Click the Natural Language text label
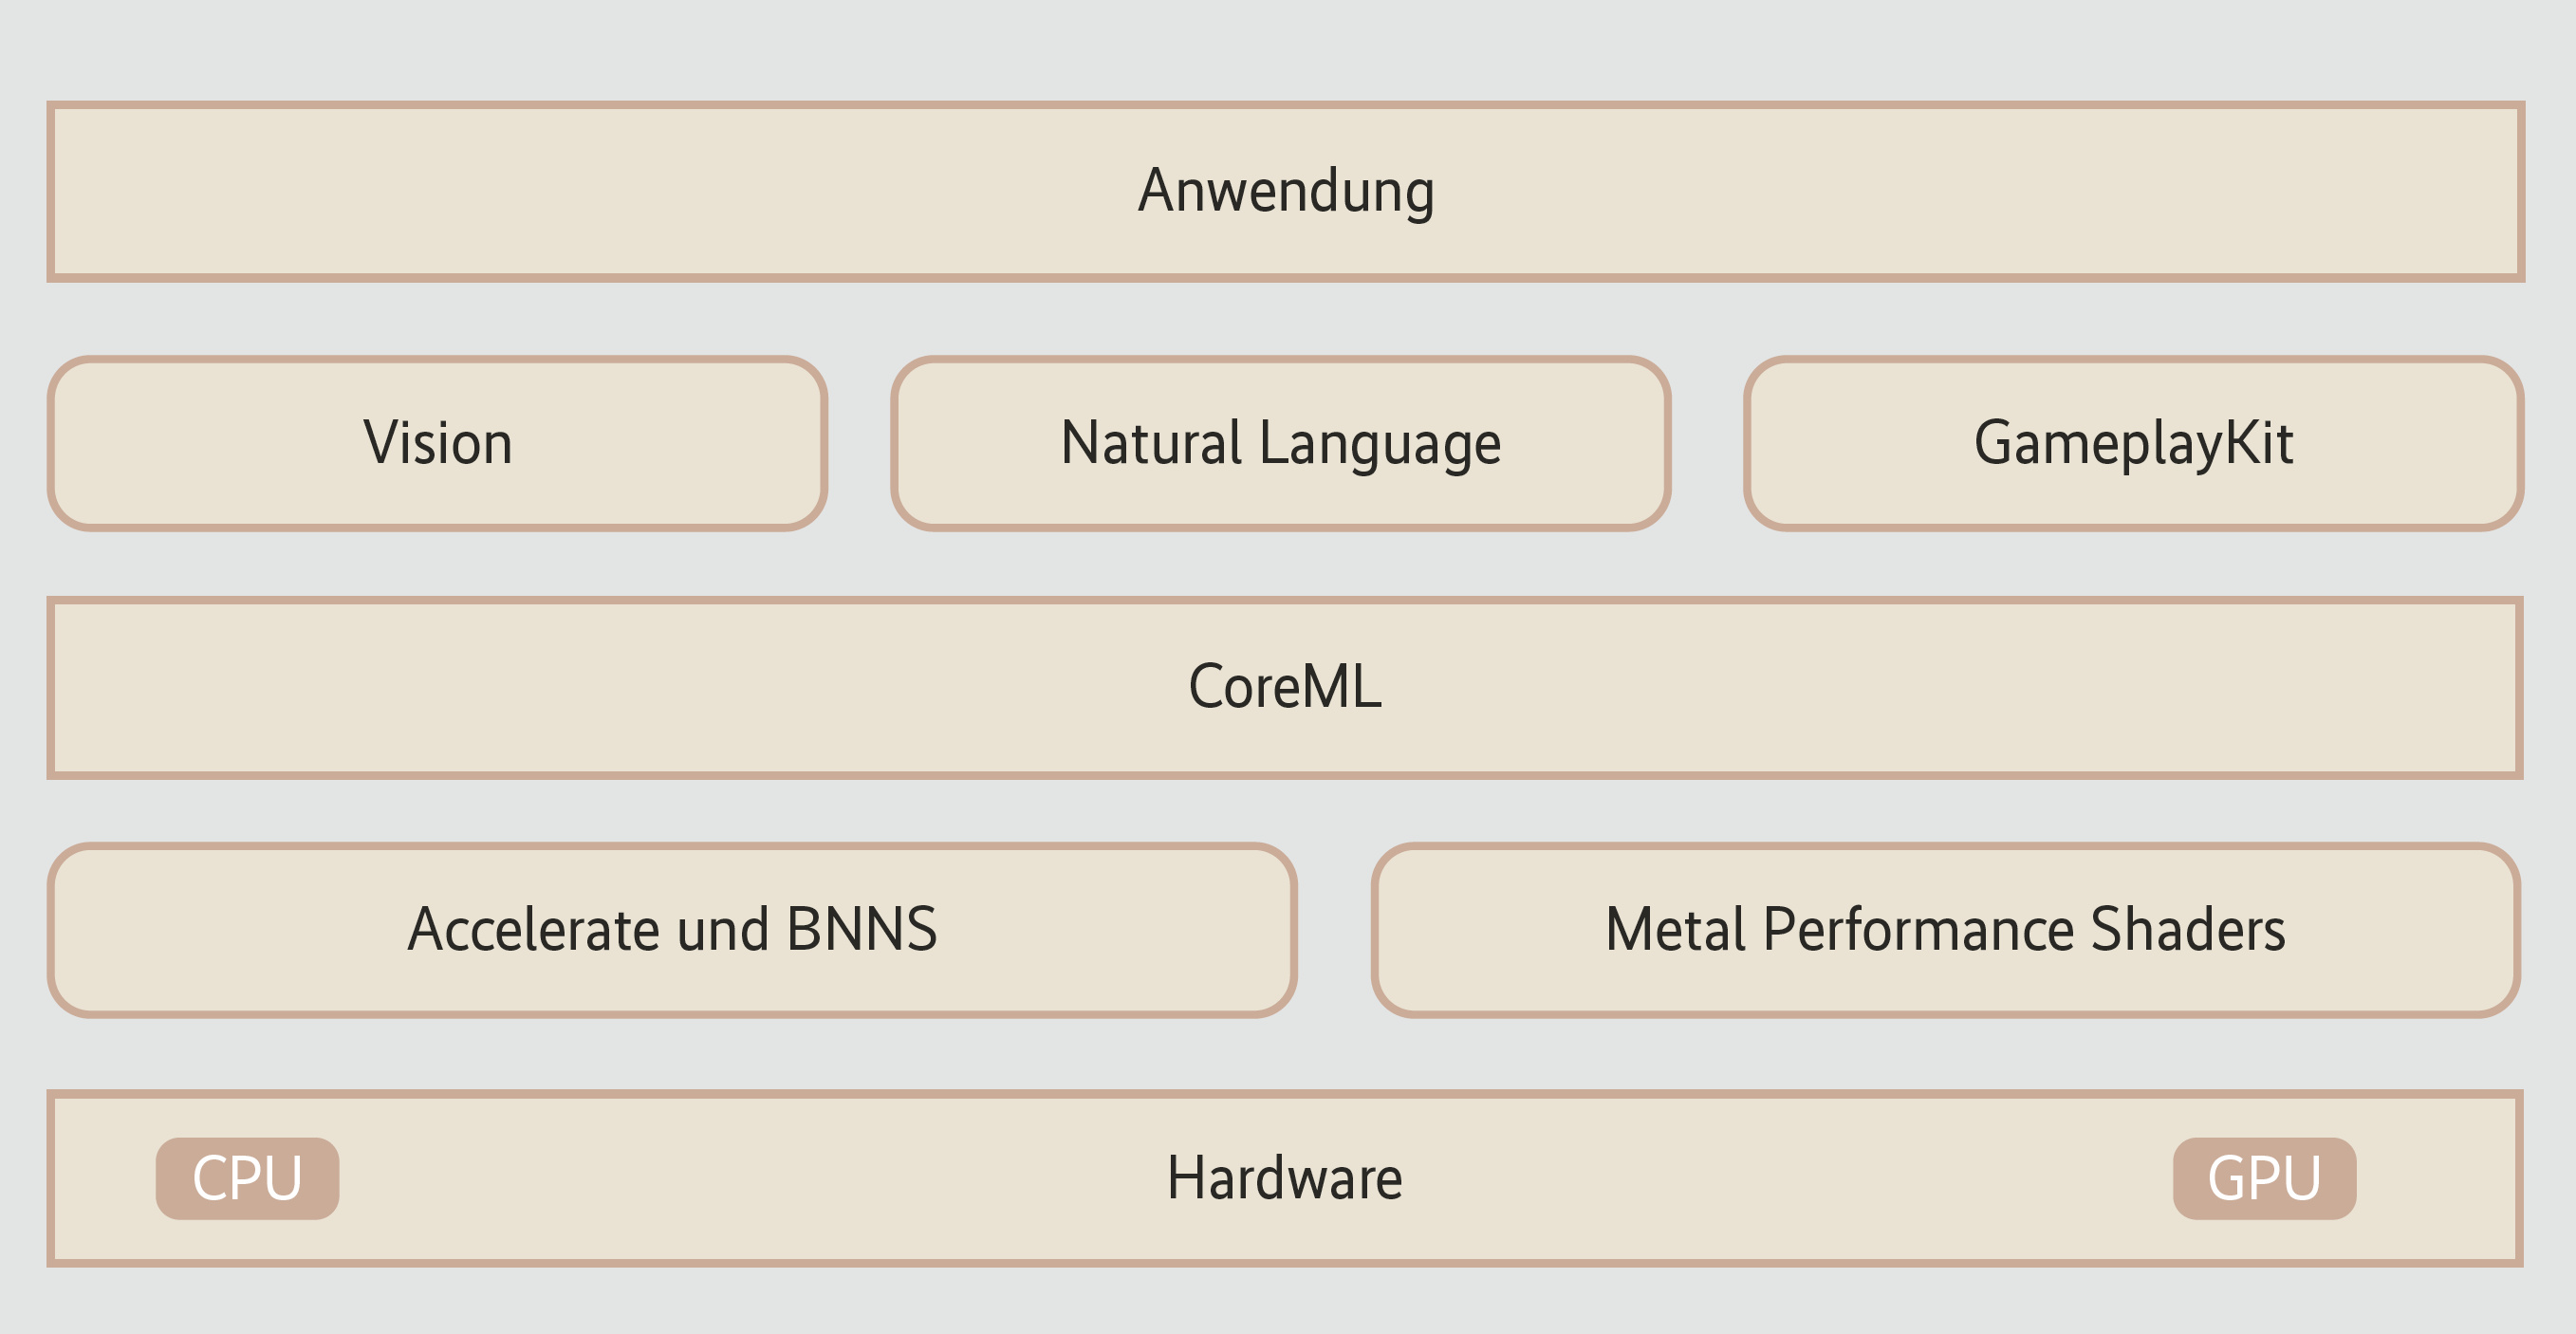2576x1334 pixels. (1280, 443)
